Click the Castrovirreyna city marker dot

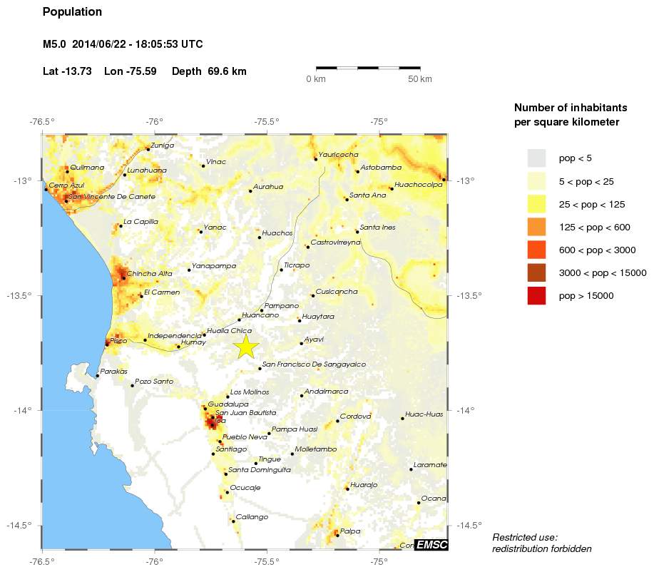pos(307,247)
